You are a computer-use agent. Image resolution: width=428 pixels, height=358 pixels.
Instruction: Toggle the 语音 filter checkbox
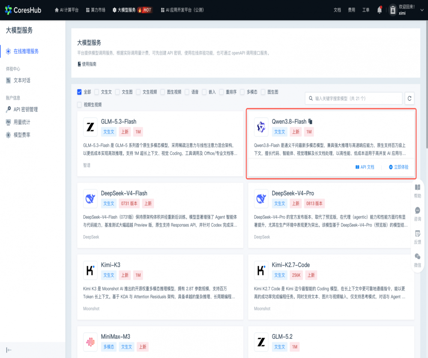point(187,92)
